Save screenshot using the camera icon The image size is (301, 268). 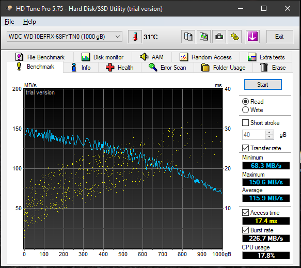point(219,37)
